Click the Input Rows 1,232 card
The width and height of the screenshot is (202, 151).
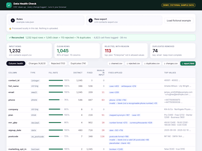point(29,51)
